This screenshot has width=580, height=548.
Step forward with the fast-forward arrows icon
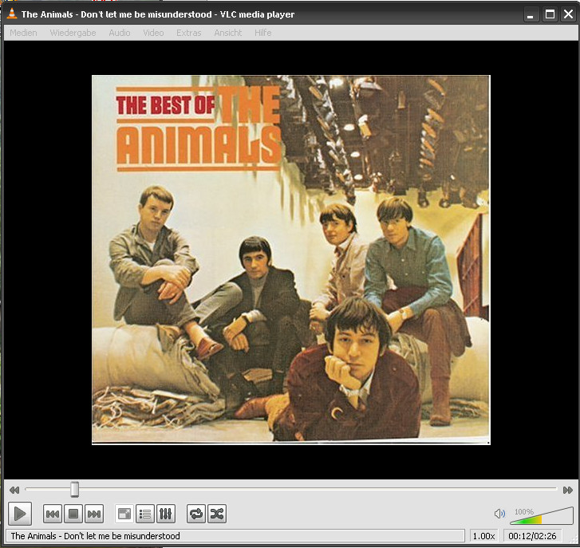(x=567, y=490)
